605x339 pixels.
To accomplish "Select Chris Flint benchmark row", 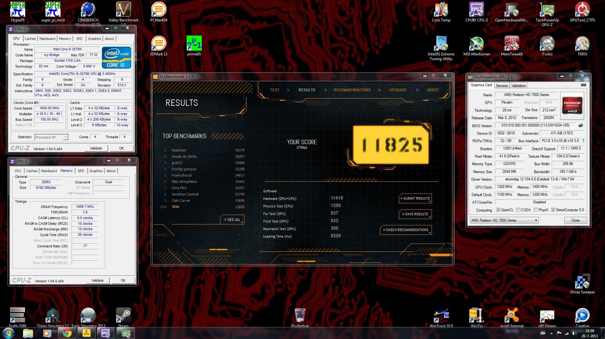I will (204, 188).
